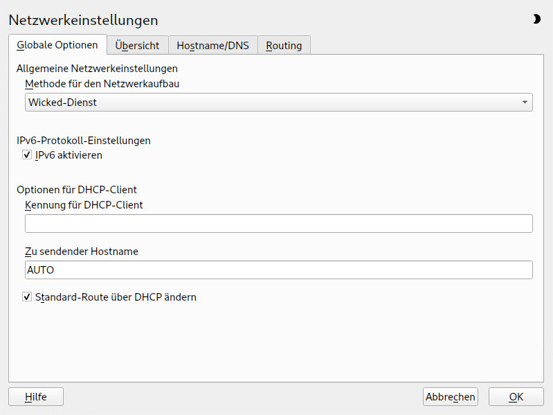Click the Zu sendender Hostname label
The image size is (553, 415).
tap(82, 251)
